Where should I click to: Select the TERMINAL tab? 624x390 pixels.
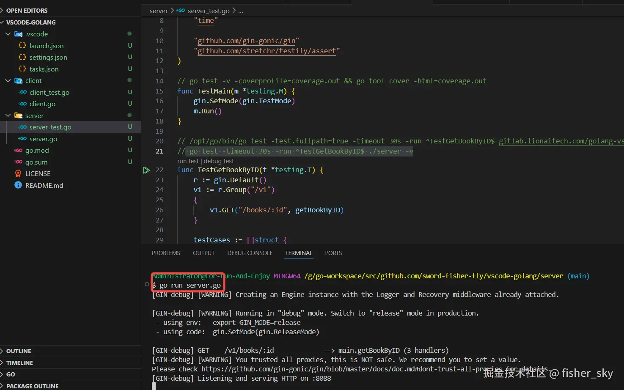pos(299,253)
